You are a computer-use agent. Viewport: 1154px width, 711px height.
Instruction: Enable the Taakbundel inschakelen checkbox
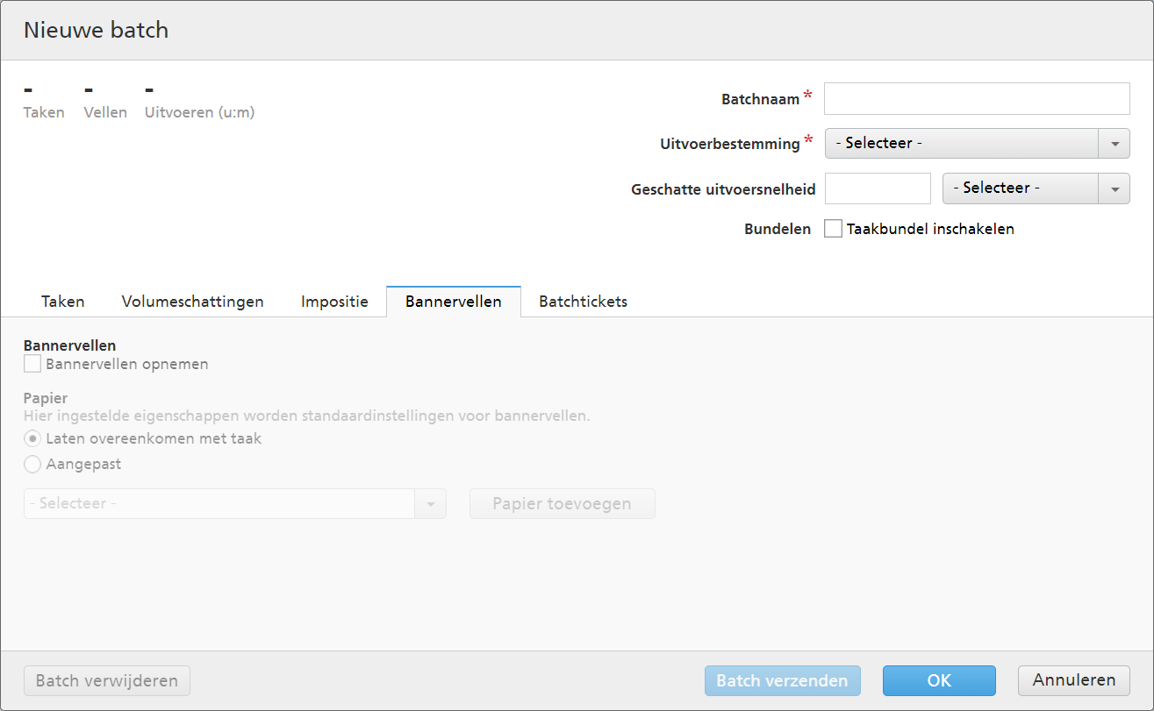click(833, 229)
